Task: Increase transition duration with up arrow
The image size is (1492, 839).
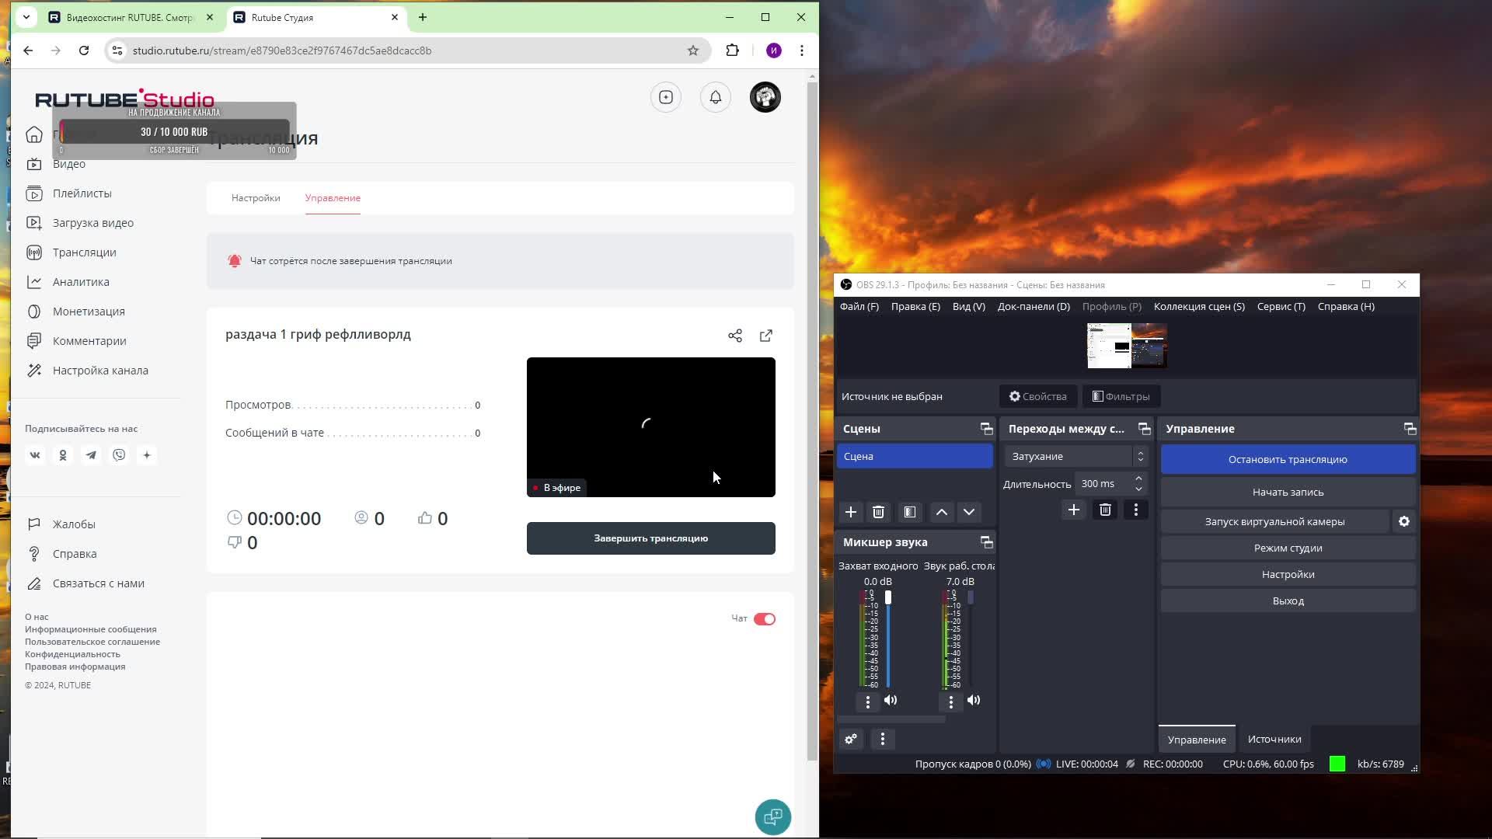Action: [x=1138, y=479]
